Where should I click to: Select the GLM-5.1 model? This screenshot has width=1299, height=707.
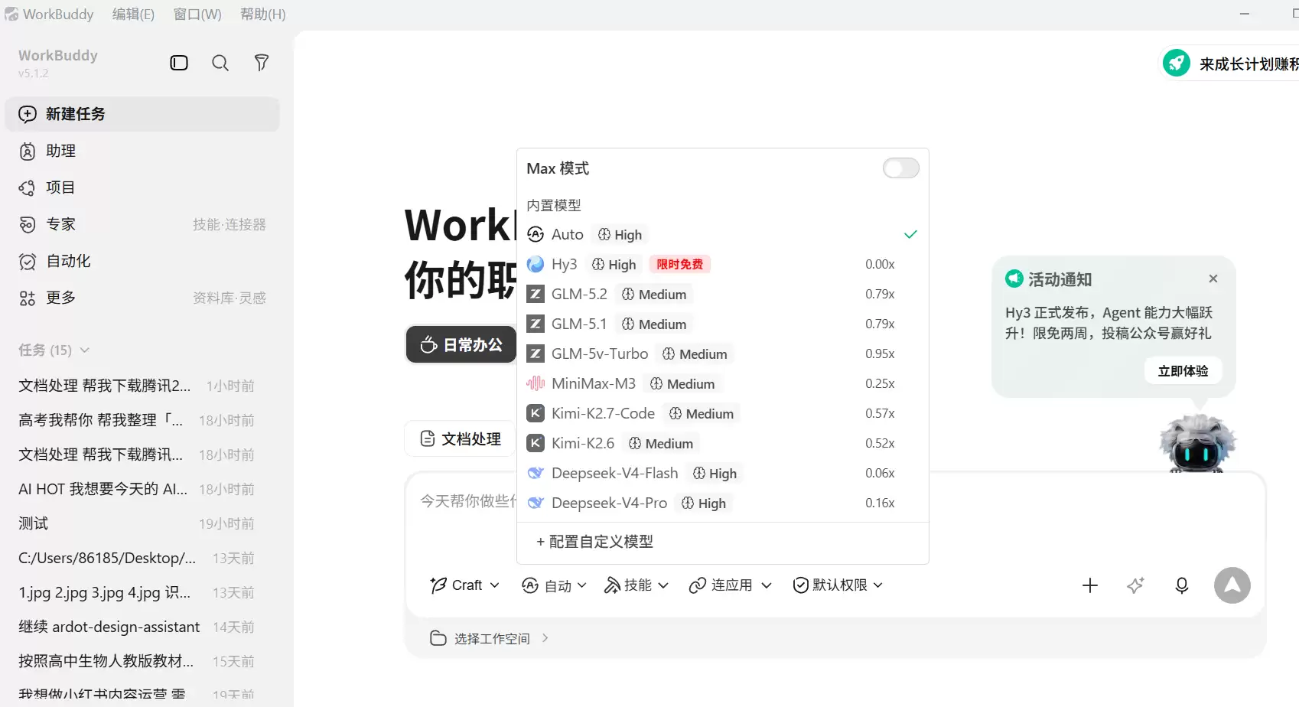click(723, 324)
